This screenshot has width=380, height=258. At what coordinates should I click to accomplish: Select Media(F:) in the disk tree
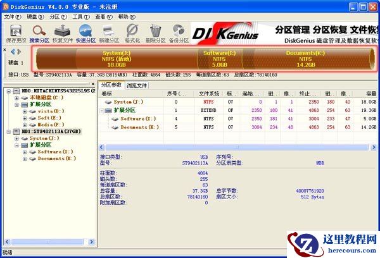tap(51, 125)
